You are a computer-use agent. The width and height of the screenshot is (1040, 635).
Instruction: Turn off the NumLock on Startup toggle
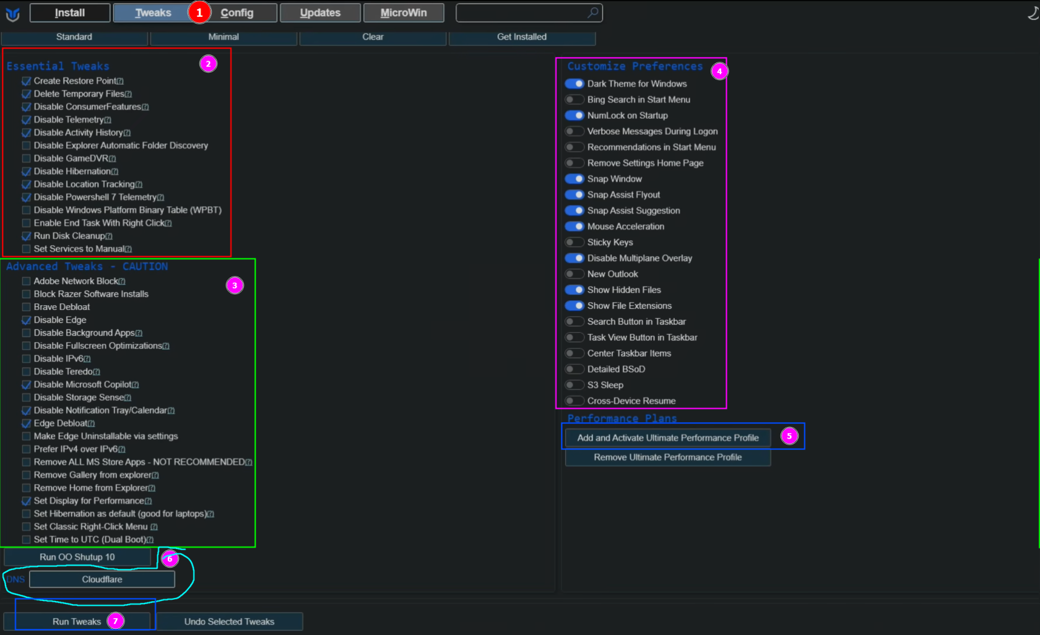click(574, 115)
